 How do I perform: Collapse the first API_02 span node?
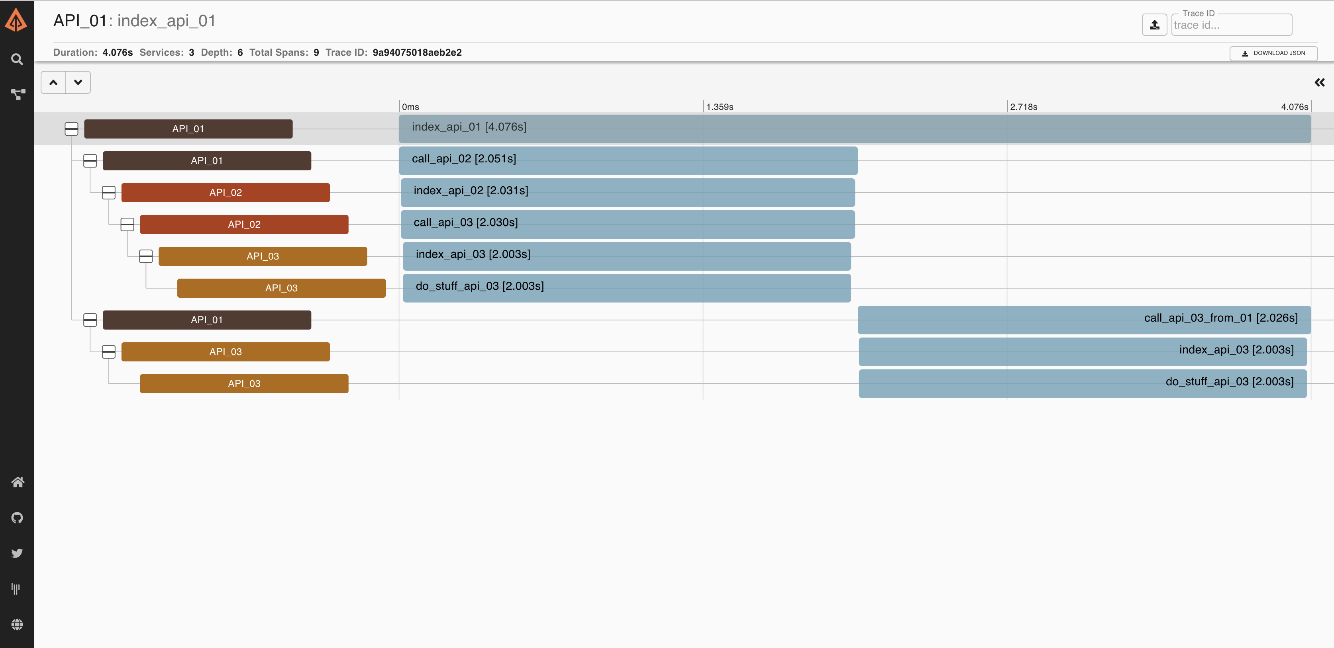tap(109, 192)
